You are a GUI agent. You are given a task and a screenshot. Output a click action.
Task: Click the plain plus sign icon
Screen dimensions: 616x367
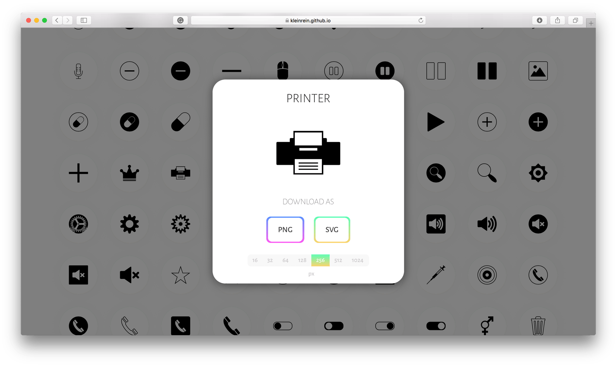(x=79, y=173)
